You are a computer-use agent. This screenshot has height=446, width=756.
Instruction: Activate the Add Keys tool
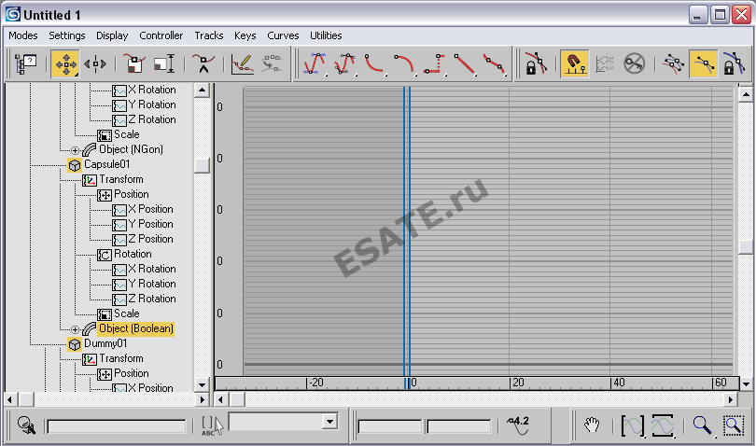[x=203, y=63]
